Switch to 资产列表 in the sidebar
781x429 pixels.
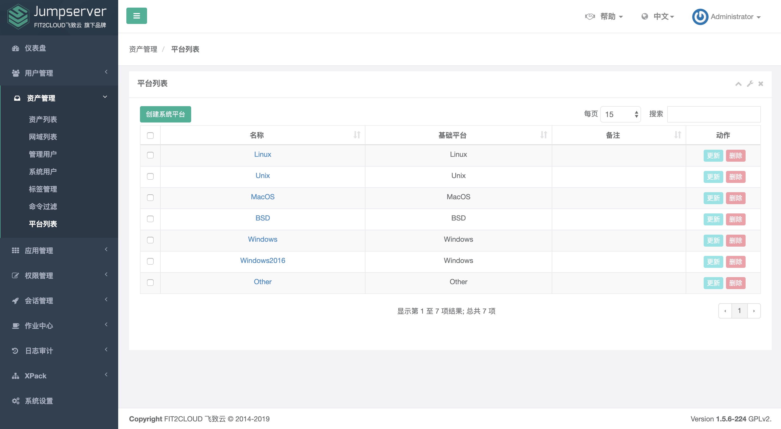(43, 119)
